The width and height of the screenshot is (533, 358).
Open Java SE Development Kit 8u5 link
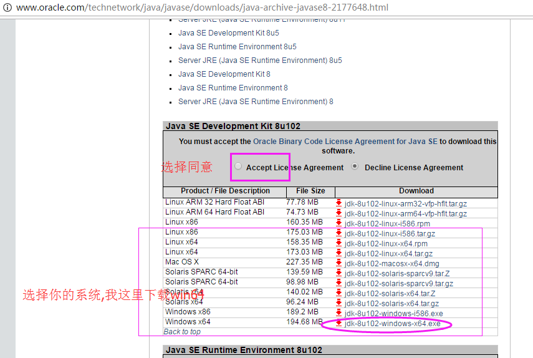tap(228, 33)
